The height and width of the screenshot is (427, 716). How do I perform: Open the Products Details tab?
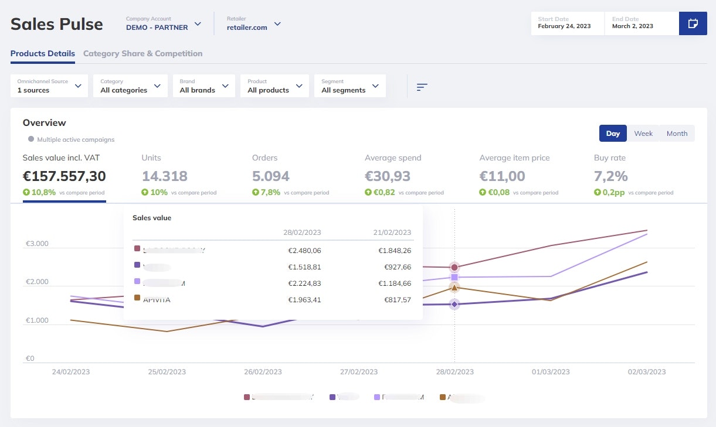pyautogui.click(x=43, y=53)
